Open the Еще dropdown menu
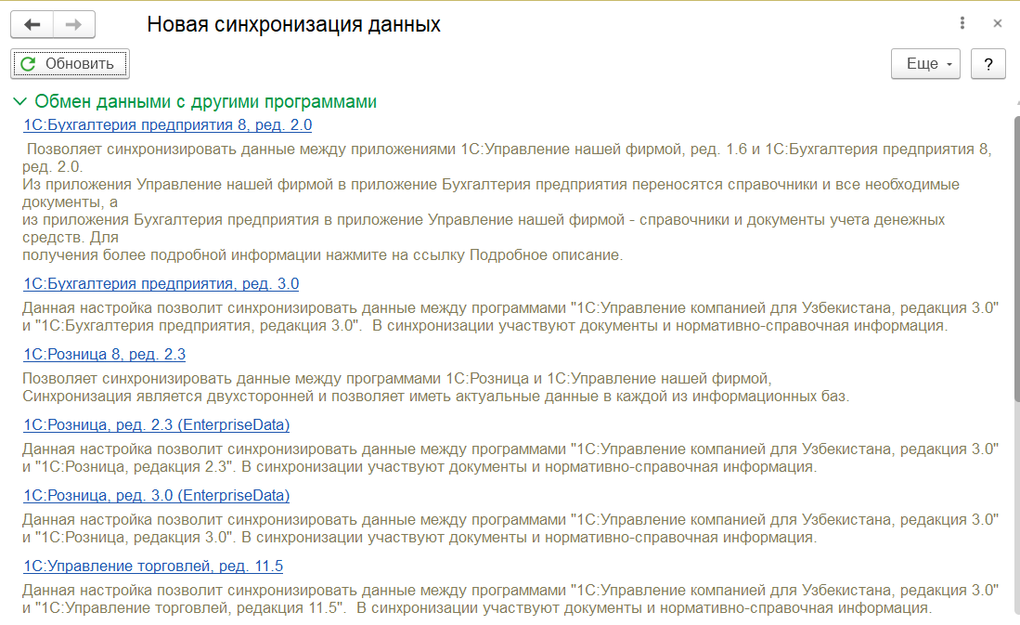The height and width of the screenshot is (625, 1020). 924,64
